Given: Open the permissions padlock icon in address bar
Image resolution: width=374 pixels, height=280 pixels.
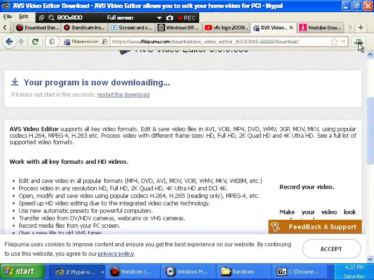Looking at the screenshot, I should tap(104, 42).
